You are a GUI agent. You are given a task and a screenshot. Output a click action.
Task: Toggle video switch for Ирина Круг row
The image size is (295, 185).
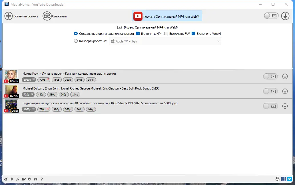270,76
